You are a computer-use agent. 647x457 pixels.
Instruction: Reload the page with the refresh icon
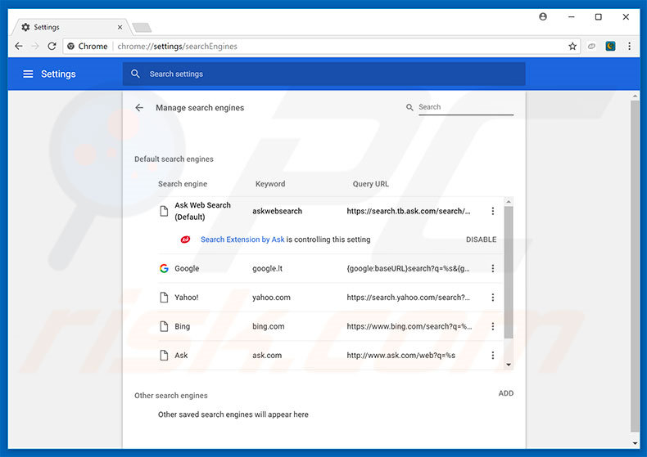point(52,46)
